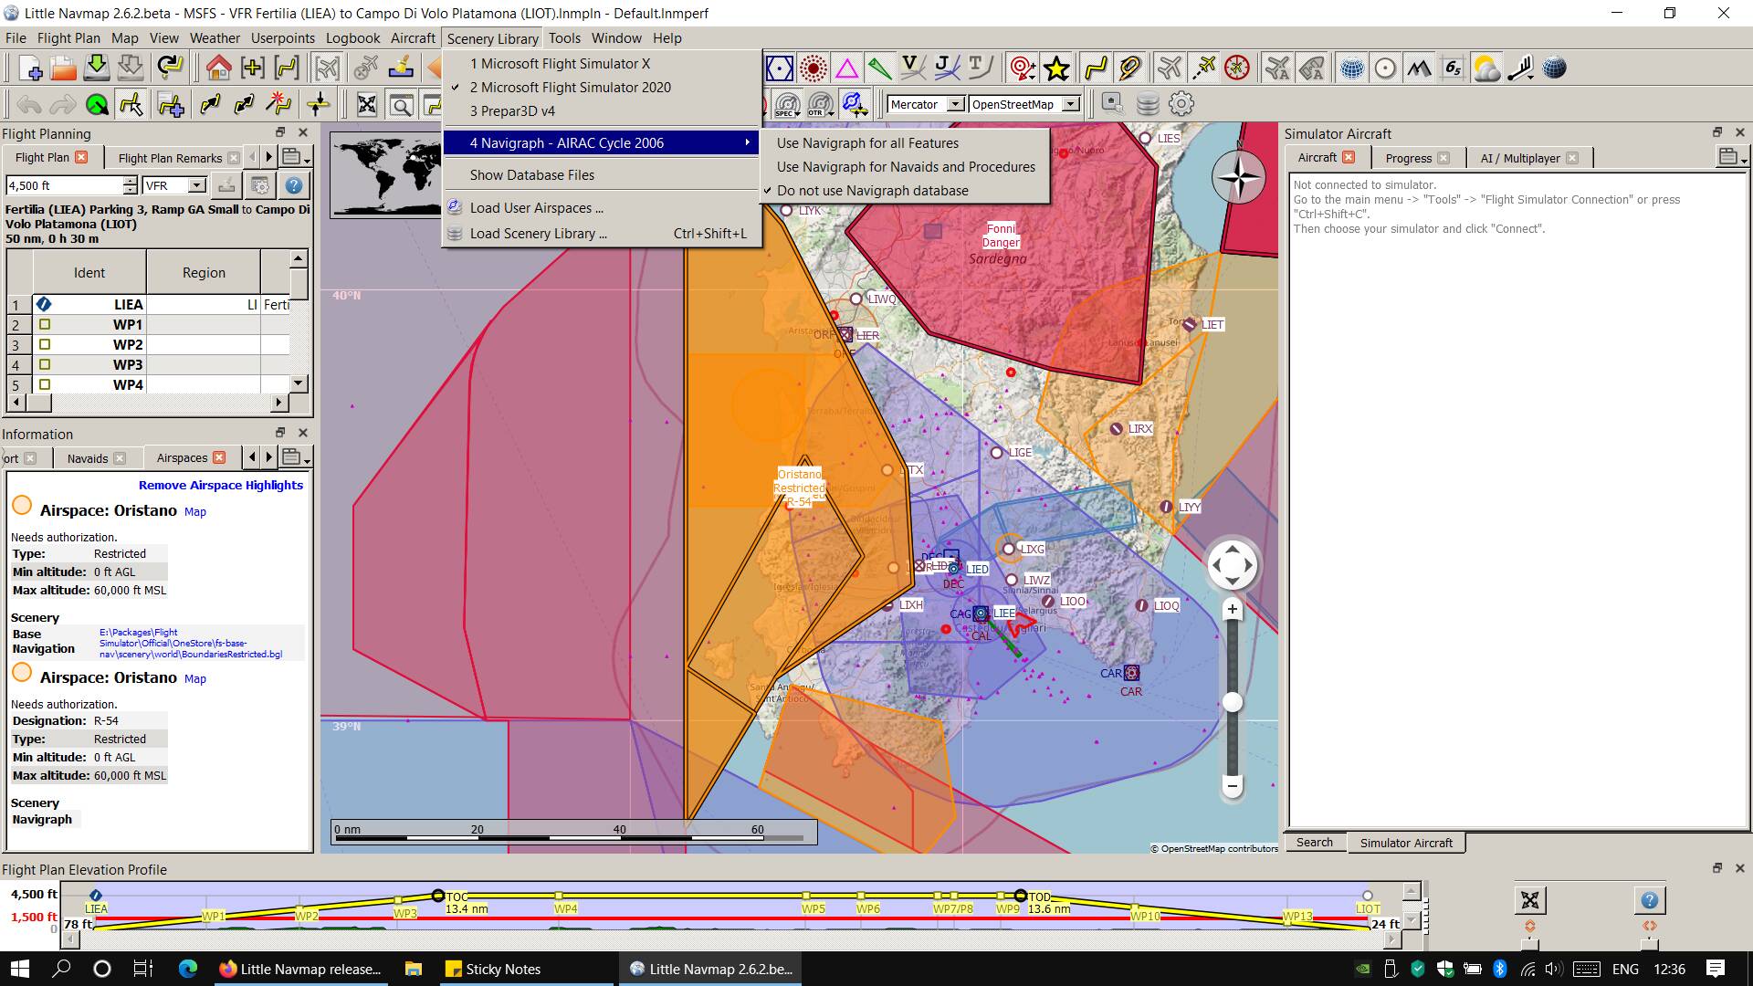Toggle the elevation hillshading mountain icon

pyautogui.click(x=1419, y=68)
